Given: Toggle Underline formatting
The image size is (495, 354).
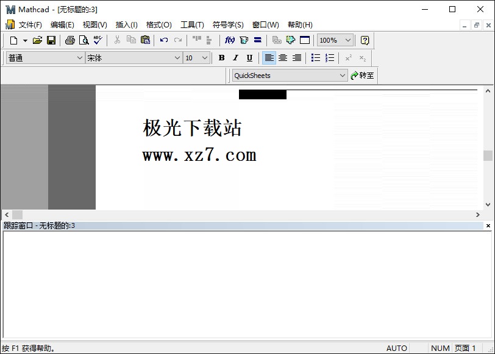Looking at the screenshot, I should (249, 58).
